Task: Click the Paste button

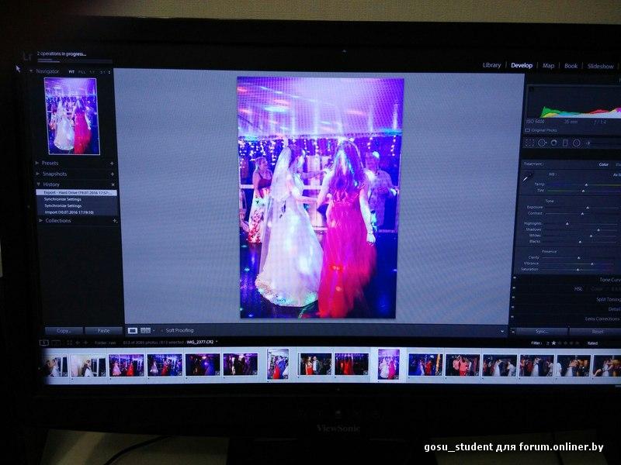Action: coord(103,331)
